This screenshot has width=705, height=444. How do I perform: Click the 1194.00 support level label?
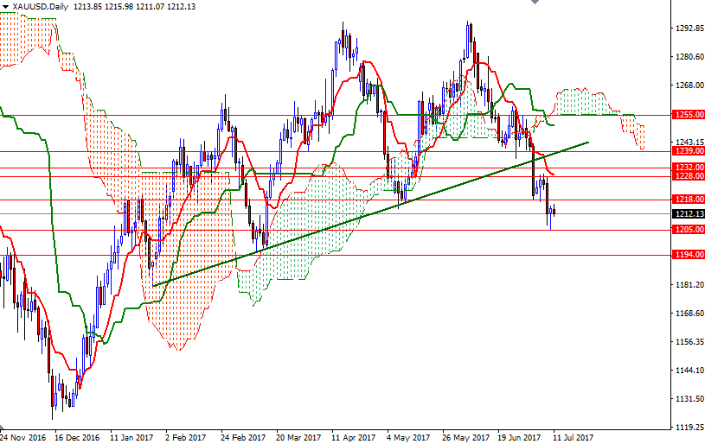pos(688,255)
